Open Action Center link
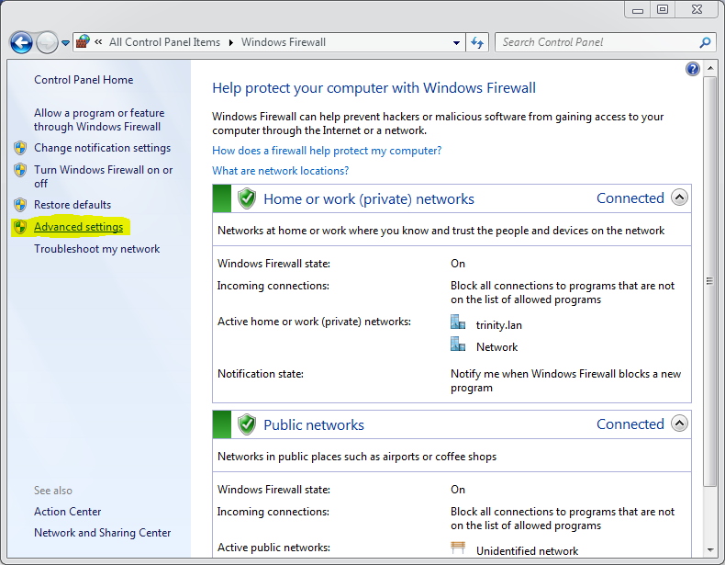Viewport: 725px width, 565px height. (68, 512)
